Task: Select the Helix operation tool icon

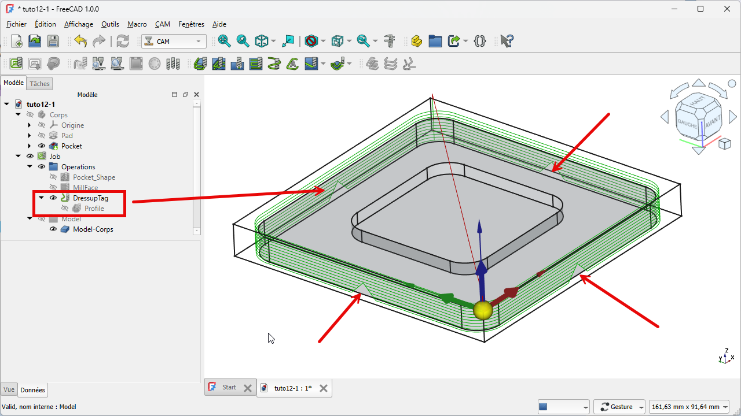Action: click(x=274, y=64)
